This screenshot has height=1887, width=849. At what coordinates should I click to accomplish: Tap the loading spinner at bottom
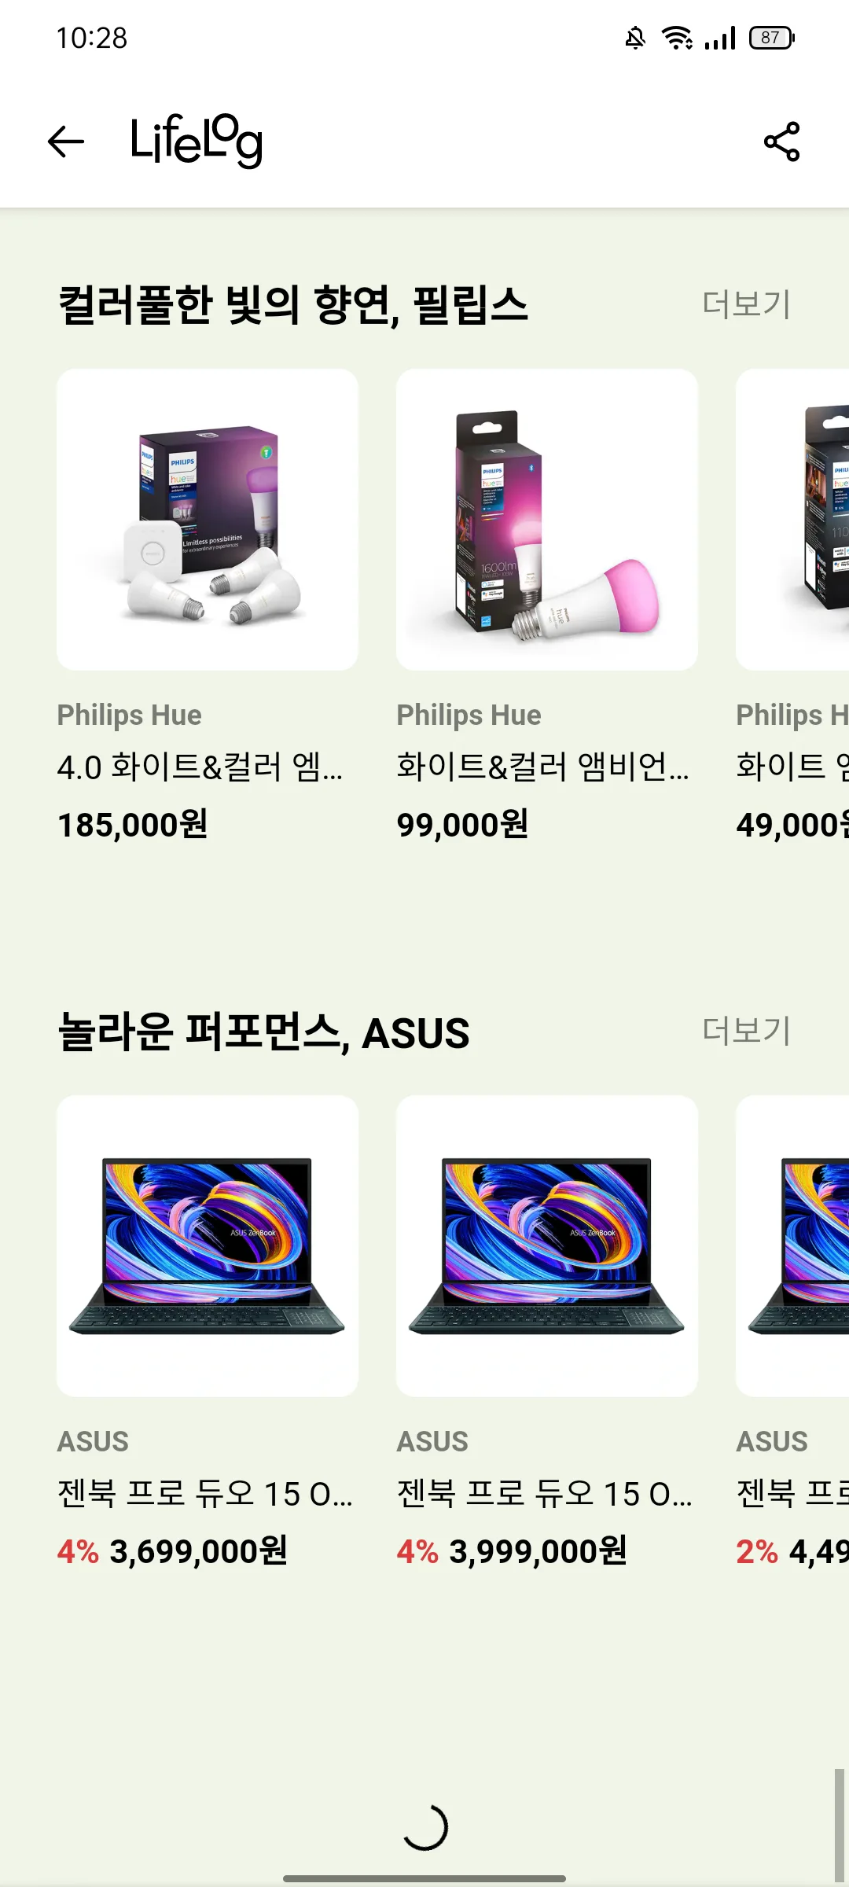pyautogui.click(x=424, y=1827)
